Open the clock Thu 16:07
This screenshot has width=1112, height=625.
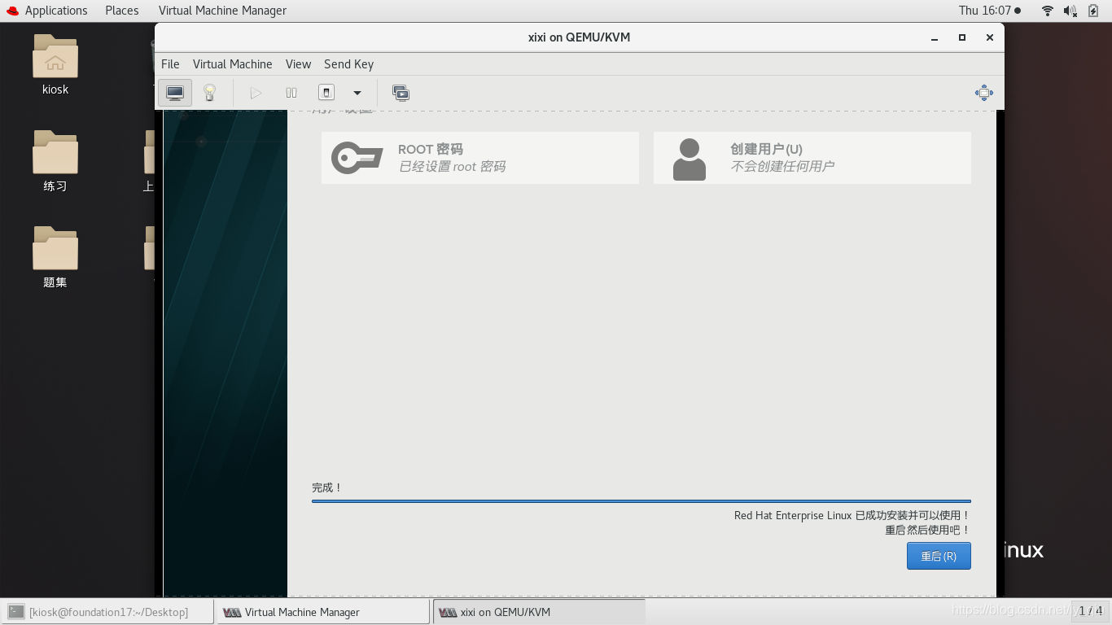[989, 11]
